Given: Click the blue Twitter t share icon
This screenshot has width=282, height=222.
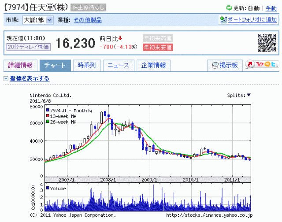Looking at the screenshot, I should coord(274,64).
